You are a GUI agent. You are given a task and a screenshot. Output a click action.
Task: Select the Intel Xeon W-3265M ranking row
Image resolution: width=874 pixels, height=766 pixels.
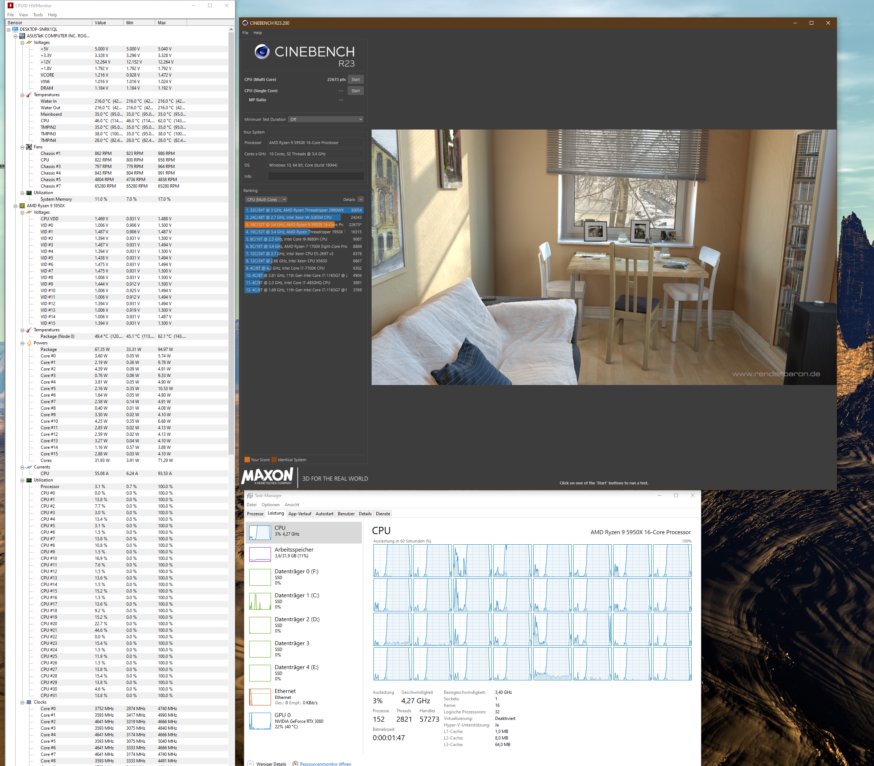coord(304,217)
